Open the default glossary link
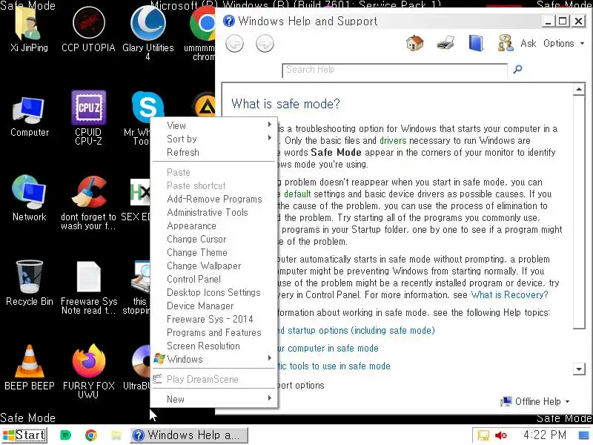Viewport: 593px width, 445px height. coord(297,194)
